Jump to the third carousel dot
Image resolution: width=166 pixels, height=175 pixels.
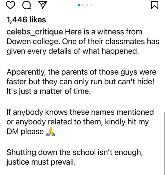87,5
